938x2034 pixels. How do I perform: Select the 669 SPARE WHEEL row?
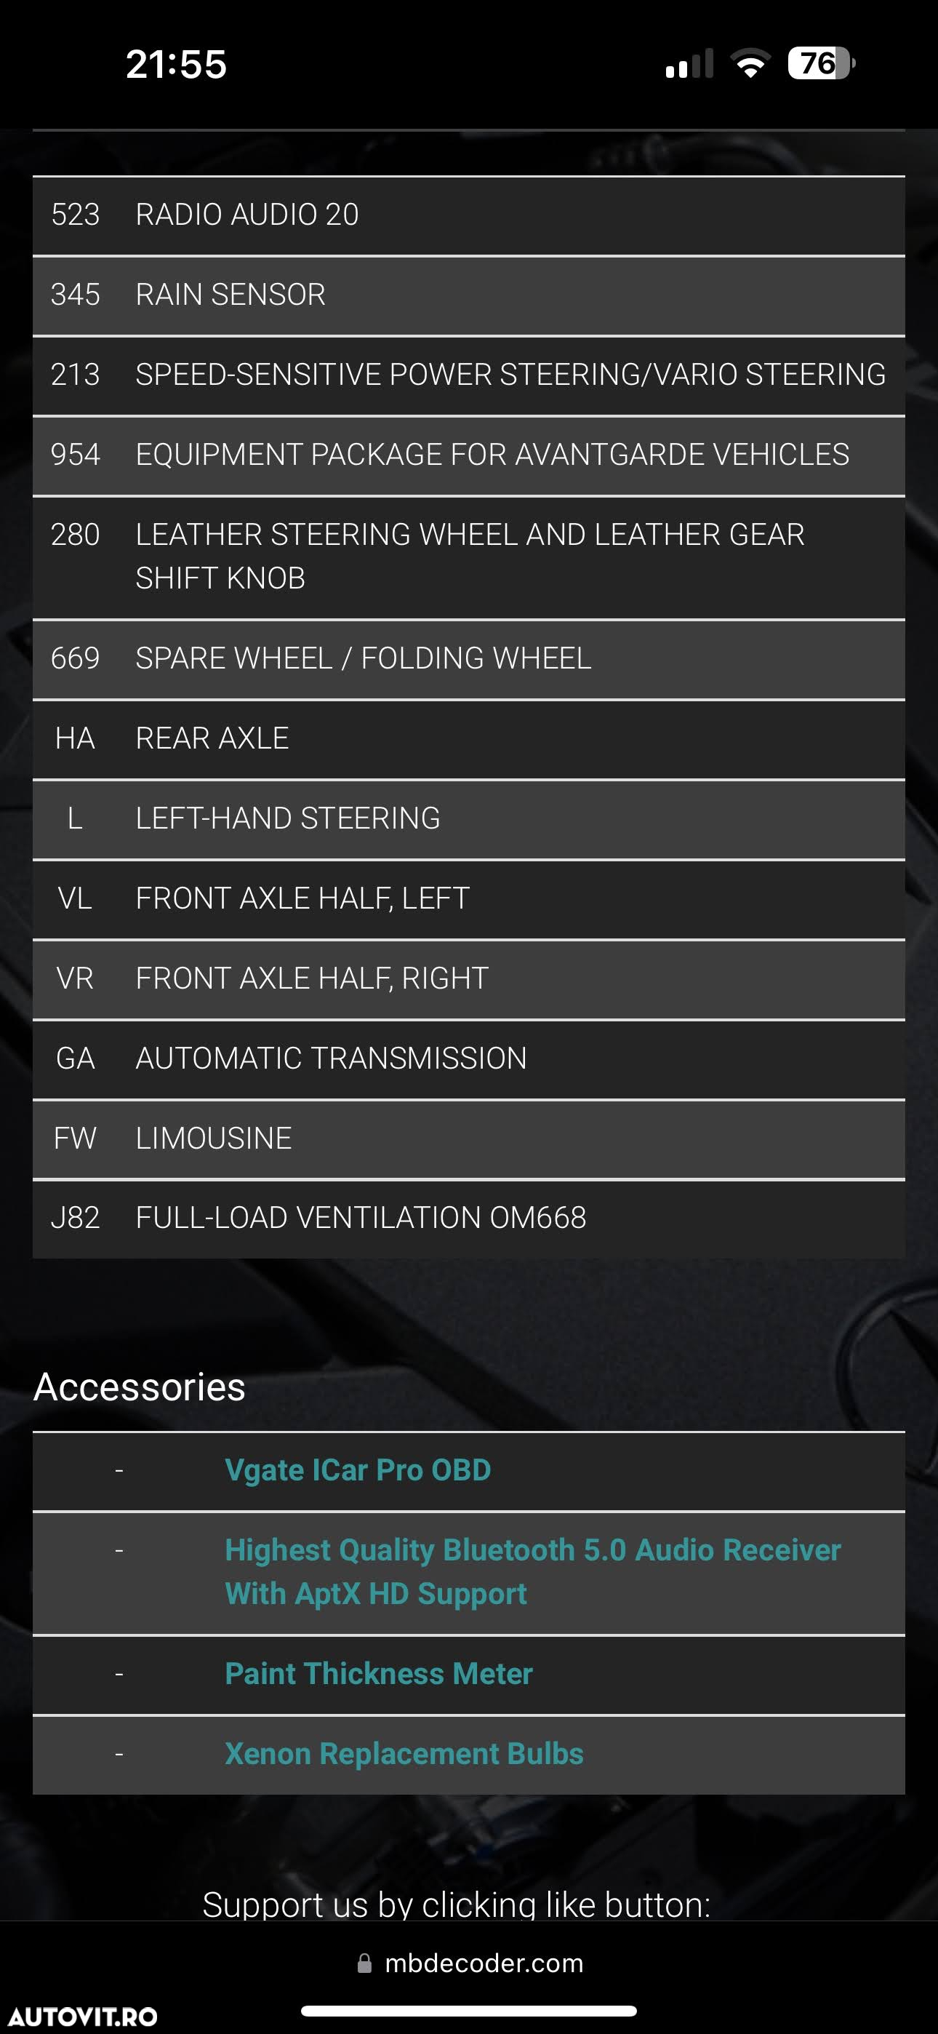click(469, 658)
